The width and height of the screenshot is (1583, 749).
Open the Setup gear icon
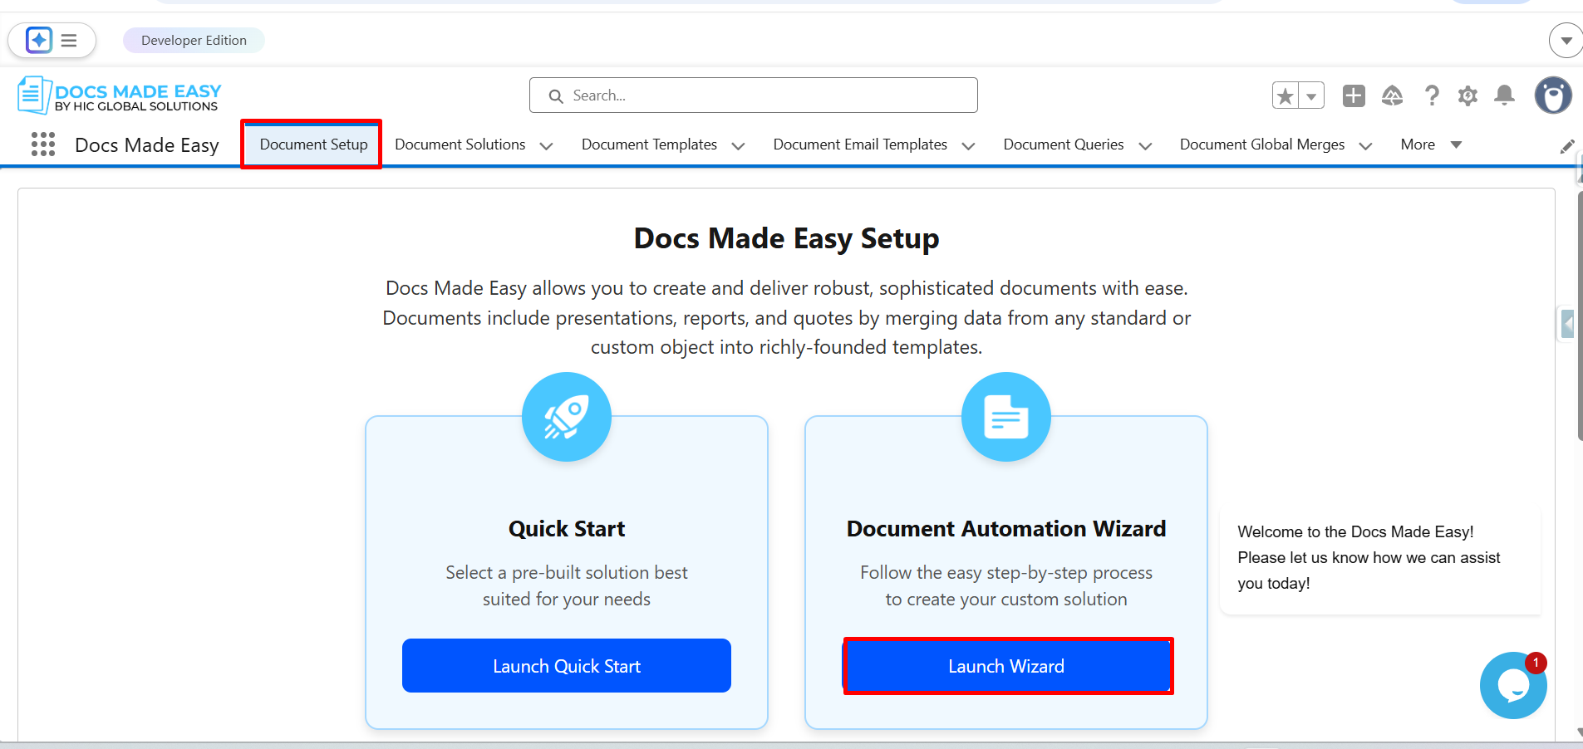(1467, 95)
